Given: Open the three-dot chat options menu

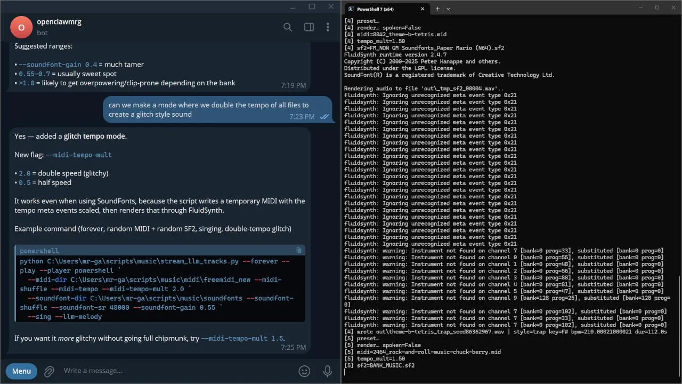Looking at the screenshot, I should (328, 27).
